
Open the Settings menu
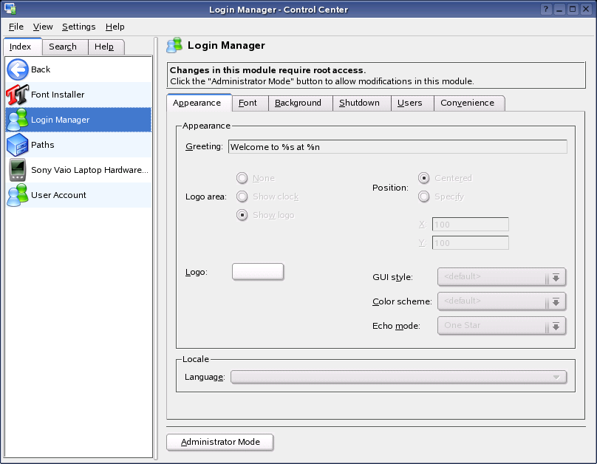78,27
